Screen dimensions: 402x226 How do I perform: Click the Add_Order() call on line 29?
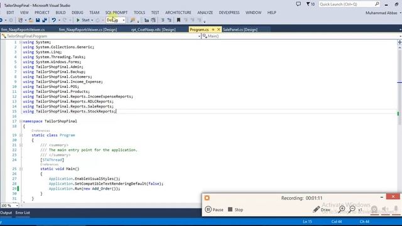[104, 189]
